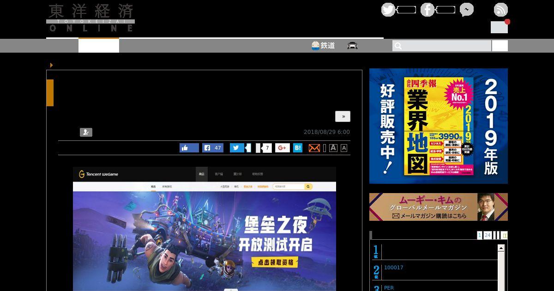Open the header Twitter circle icon
This screenshot has height=291, width=554.
[x=388, y=10]
